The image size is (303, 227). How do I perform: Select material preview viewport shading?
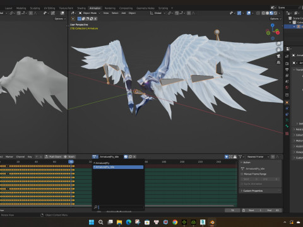point(271,13)
